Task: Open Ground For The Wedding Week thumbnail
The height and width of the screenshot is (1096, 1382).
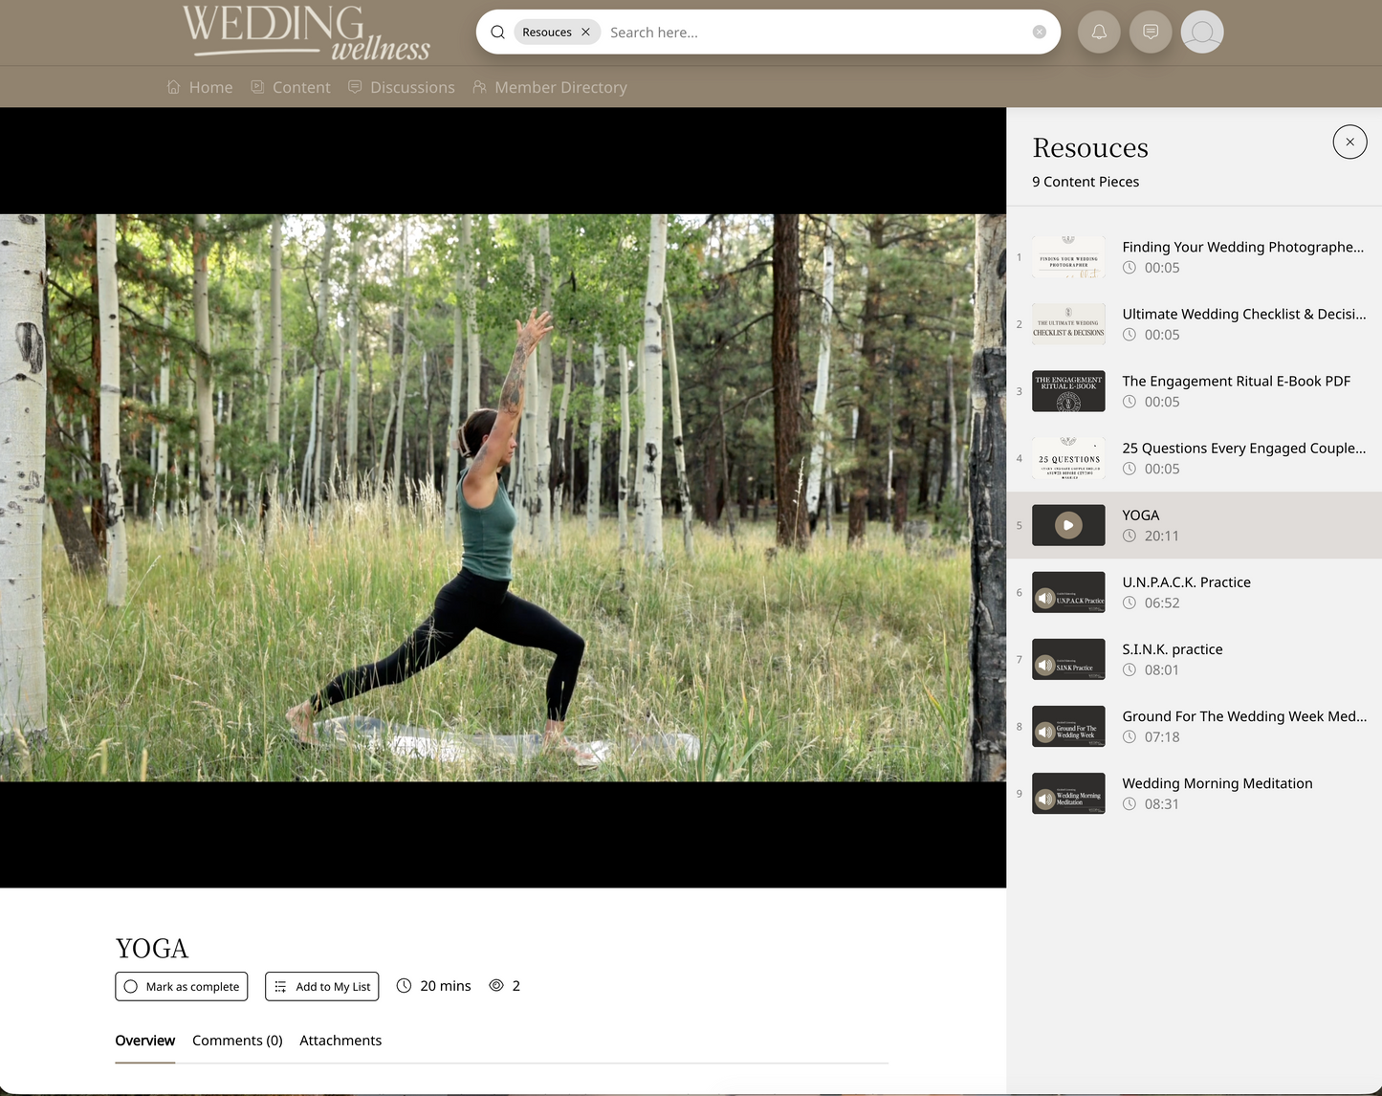Action: tap(1068, 726)
